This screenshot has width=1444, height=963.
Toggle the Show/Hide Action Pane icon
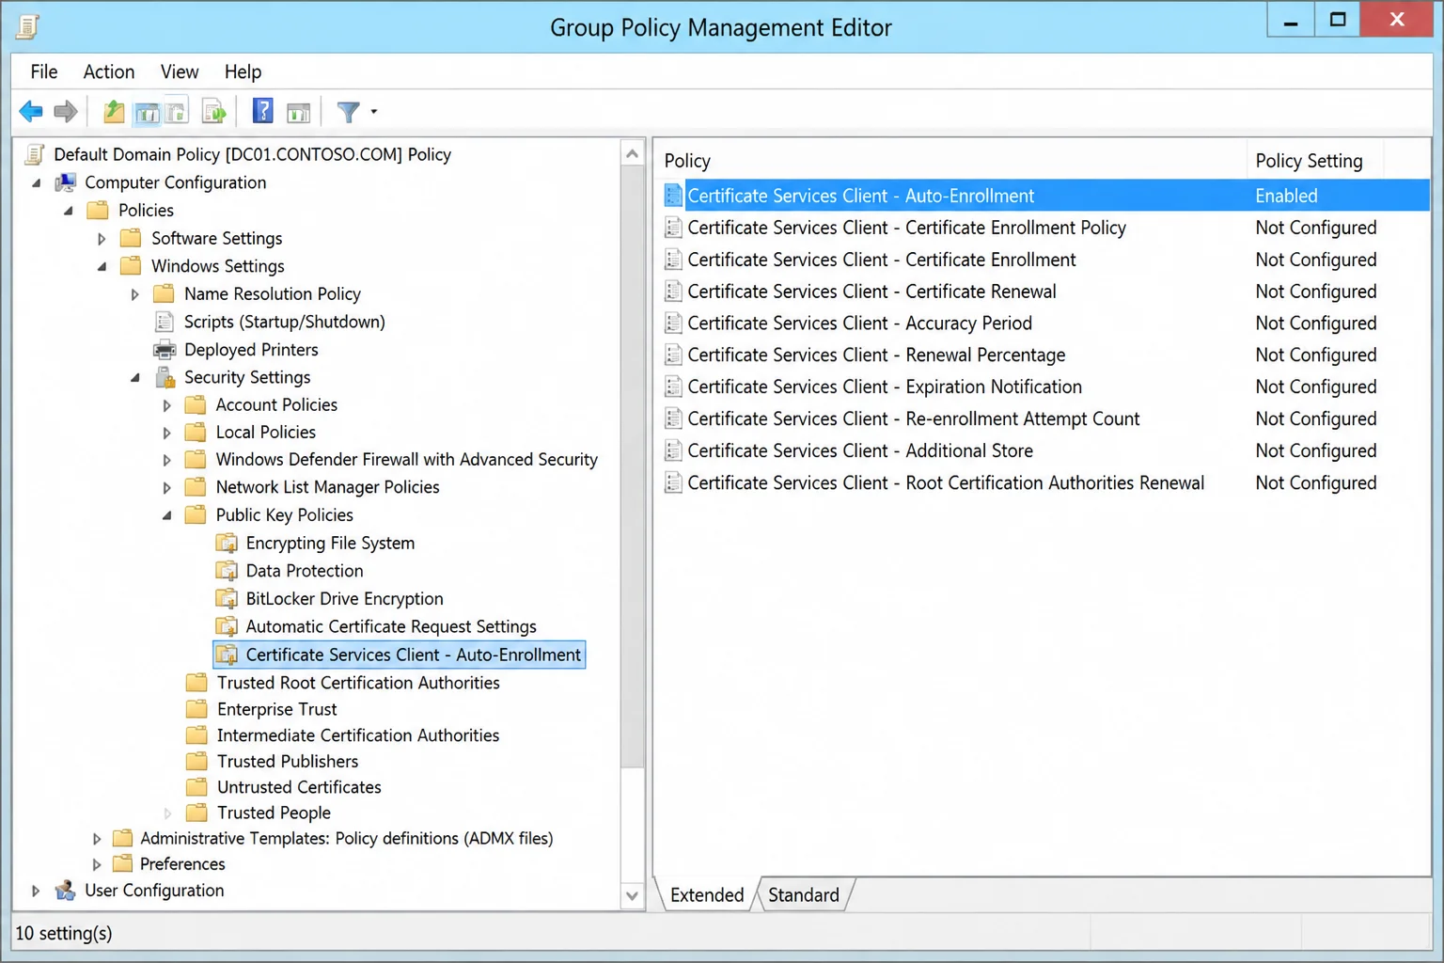click(299, 113)
